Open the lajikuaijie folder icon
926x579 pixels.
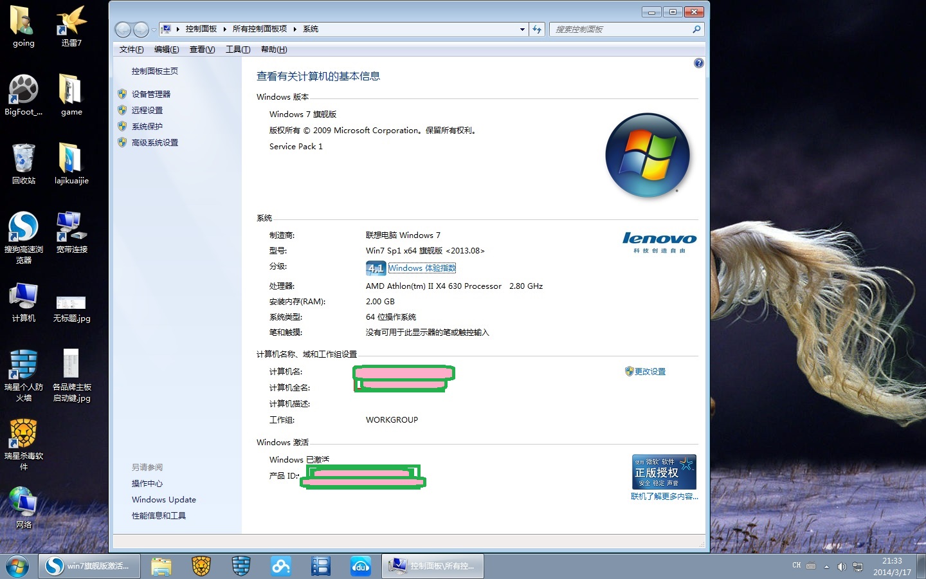[71, 163]
